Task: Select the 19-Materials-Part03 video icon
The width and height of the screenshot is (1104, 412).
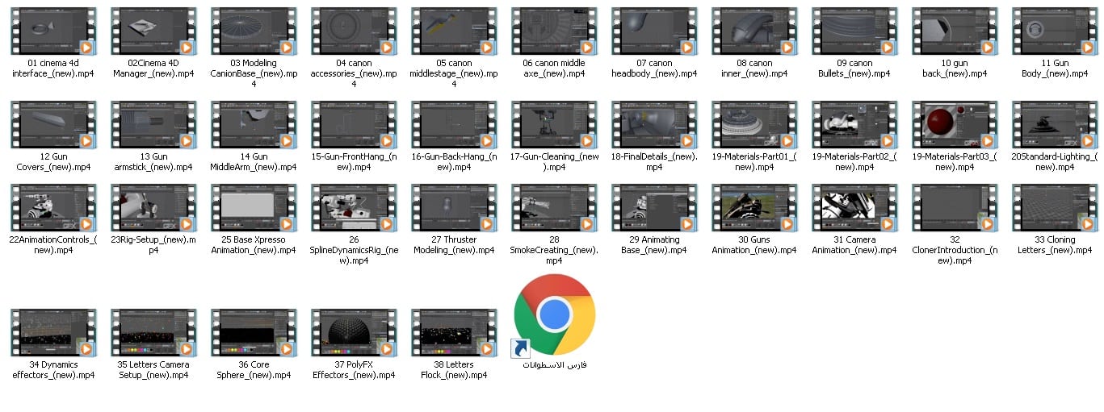Action: [955, 124]
